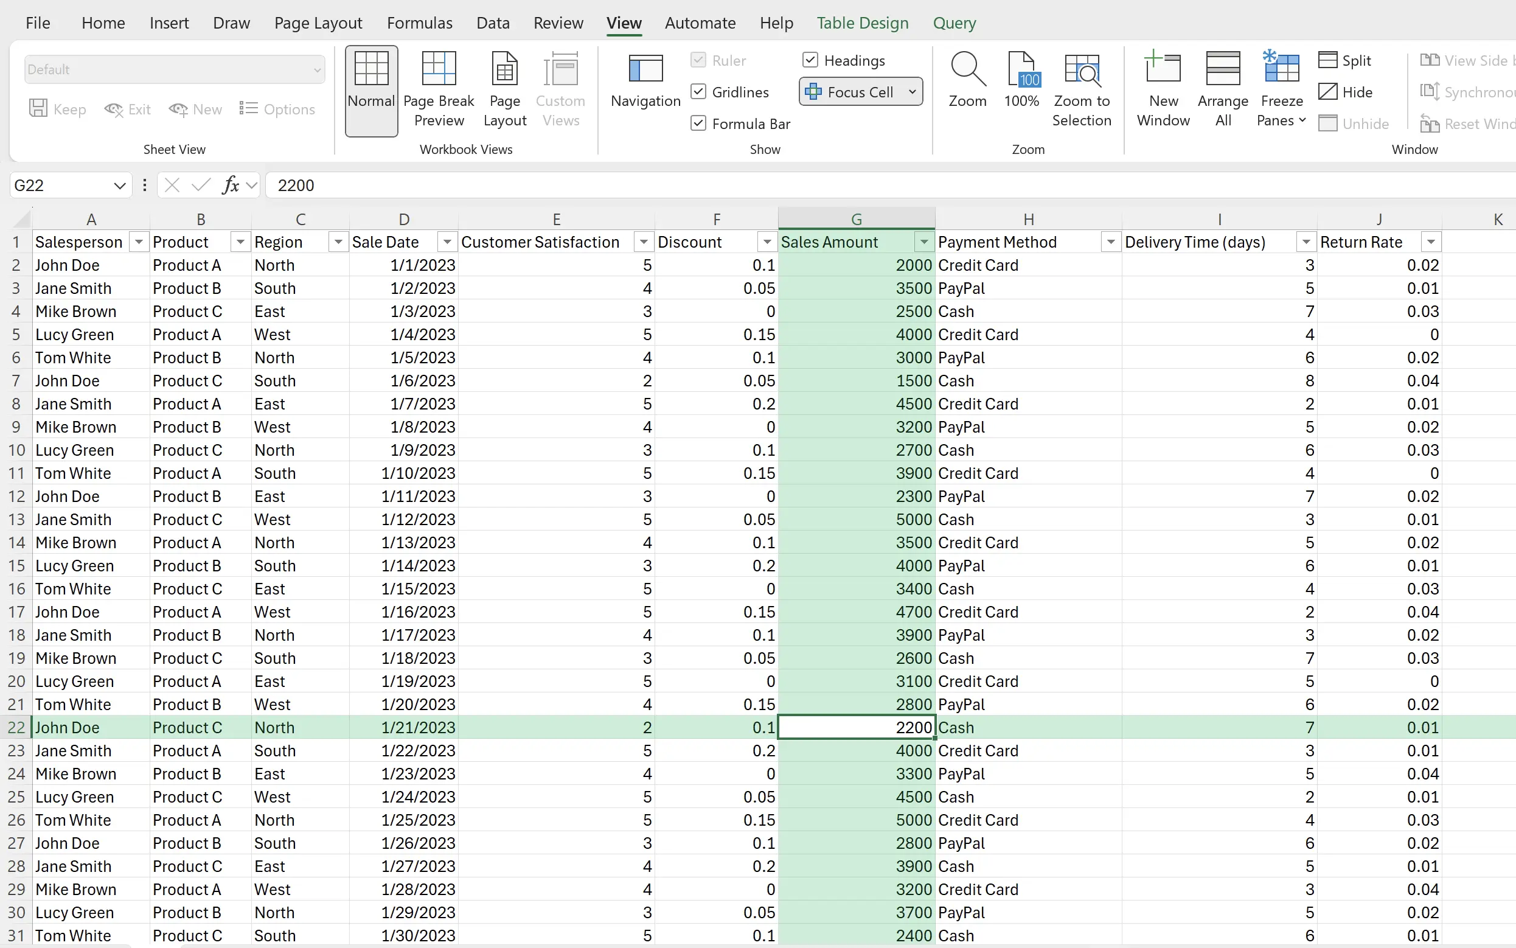
Task: Uncheck the Headings checkbox
Action: [x=810, y=60]
